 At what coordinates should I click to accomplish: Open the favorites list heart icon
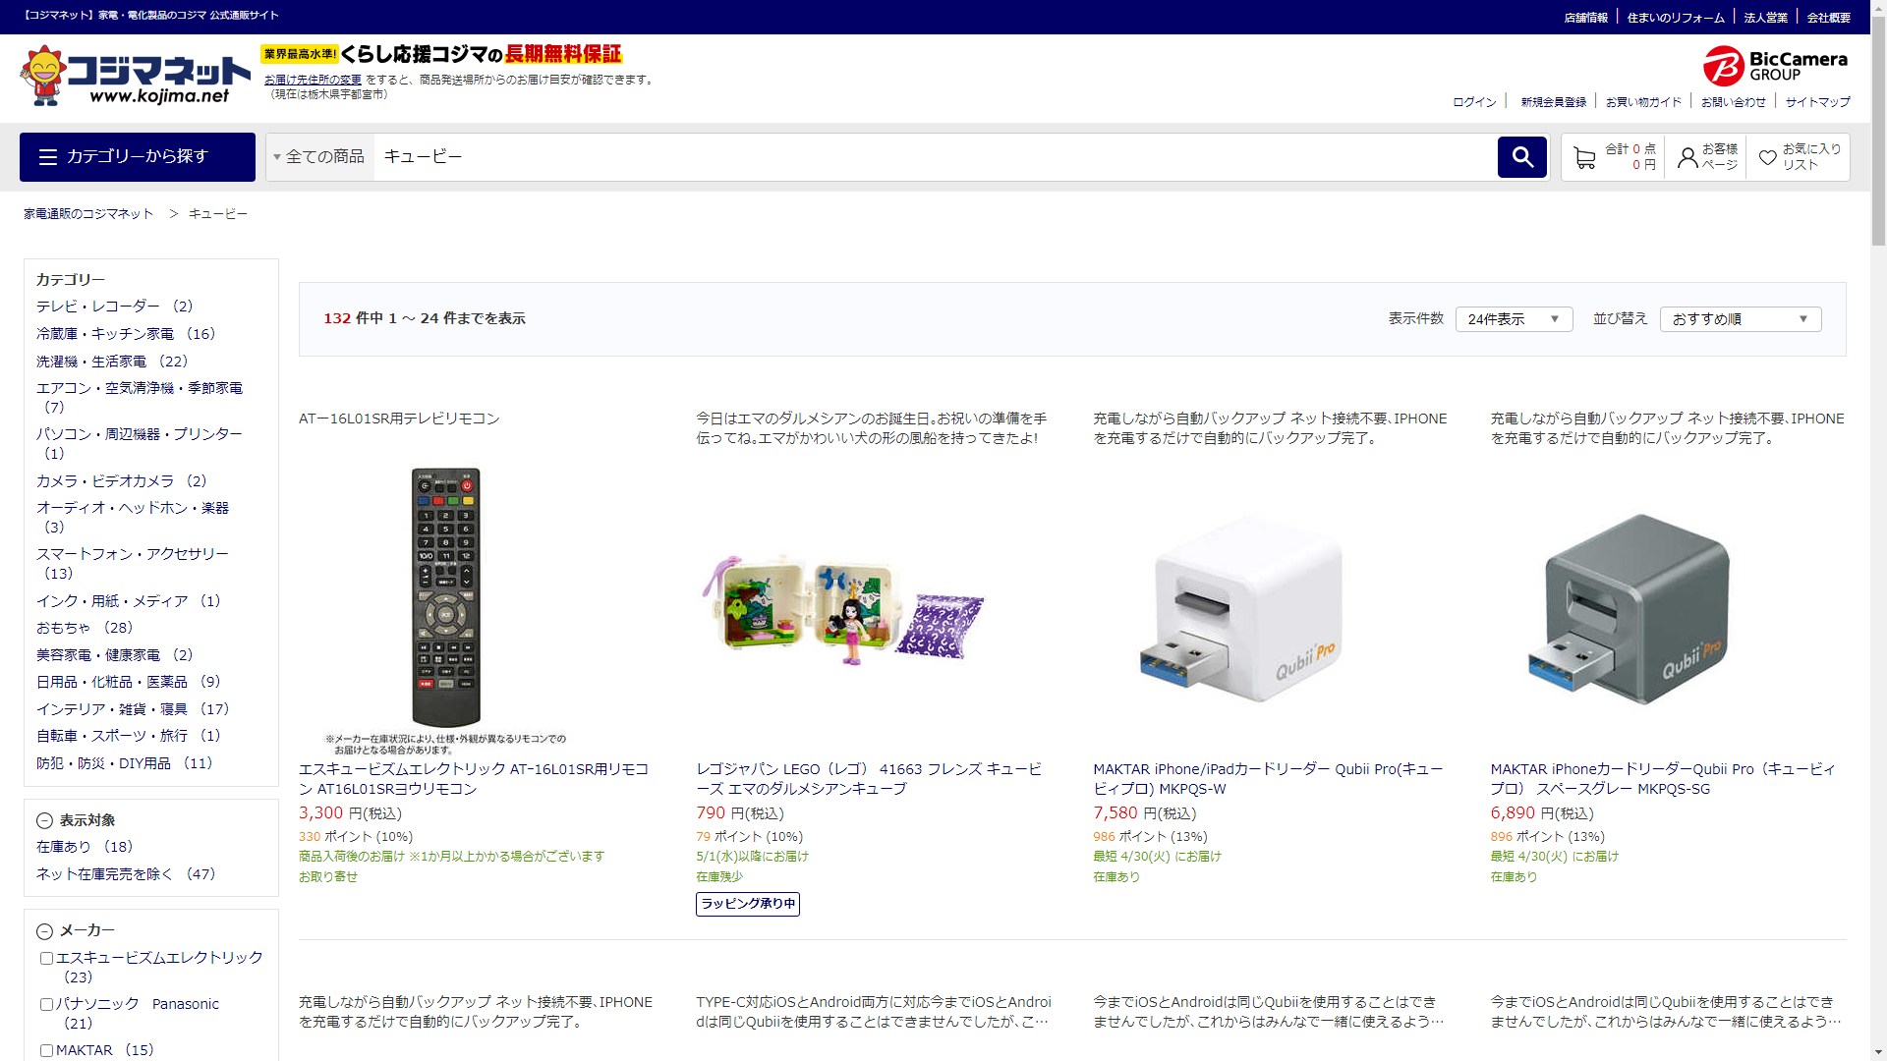(1767, 157)
